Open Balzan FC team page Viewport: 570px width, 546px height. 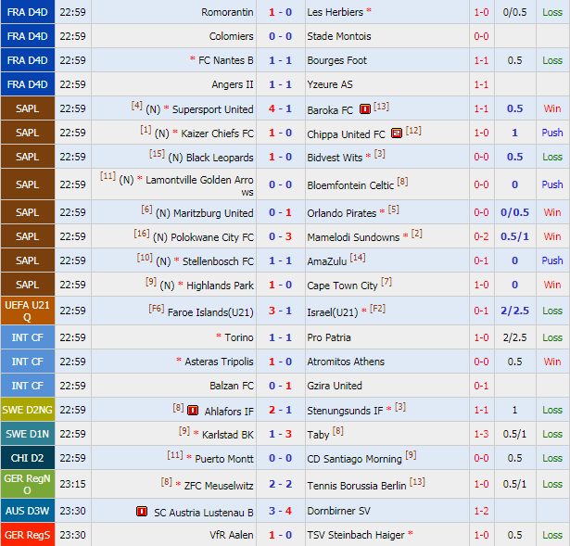(x=232, y=386)
